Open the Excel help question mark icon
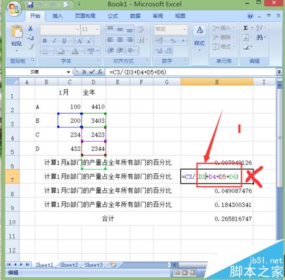285x280 pixels. [250, 16]
